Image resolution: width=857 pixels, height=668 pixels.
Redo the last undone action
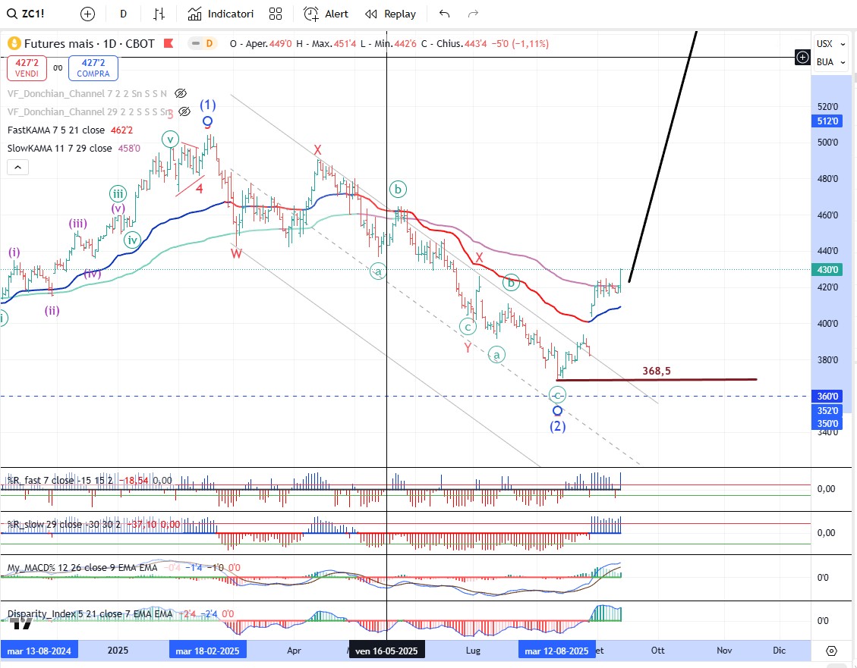tap(474, 14)
